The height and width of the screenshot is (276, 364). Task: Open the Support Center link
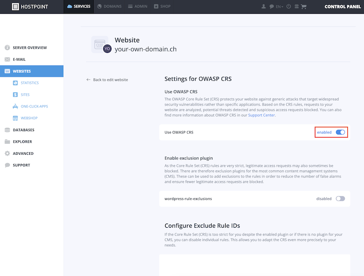click(x=261, y=115)
